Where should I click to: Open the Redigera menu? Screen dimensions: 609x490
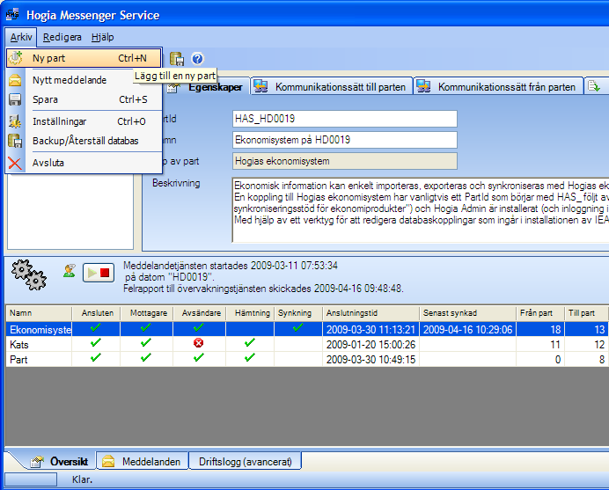[62, 37]
